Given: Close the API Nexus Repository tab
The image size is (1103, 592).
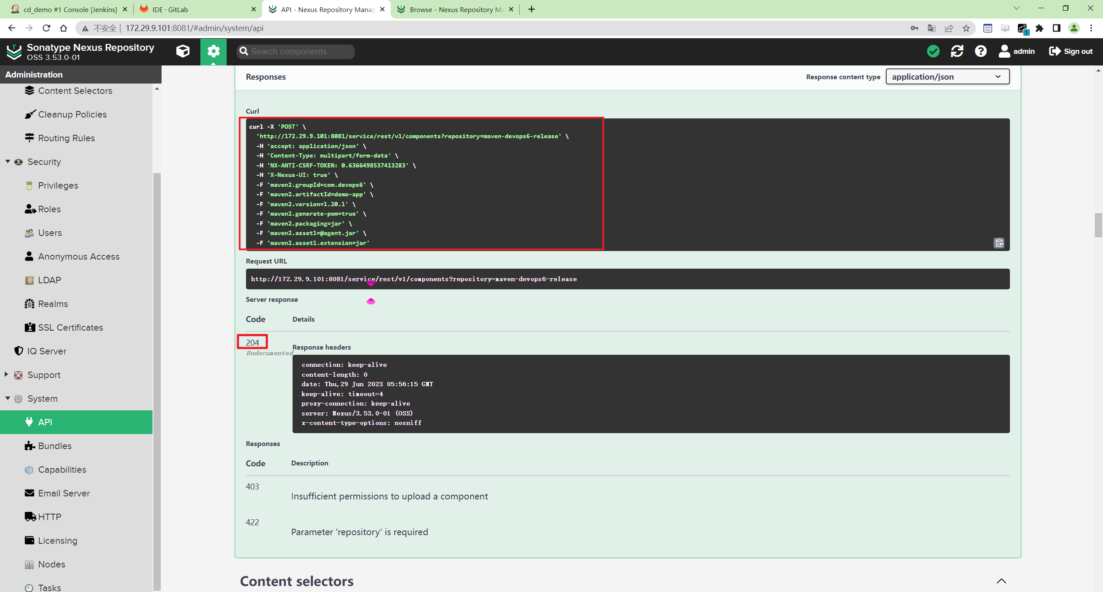Looking at the screenshot, I should pyautogui.click(x=382, y=9).
